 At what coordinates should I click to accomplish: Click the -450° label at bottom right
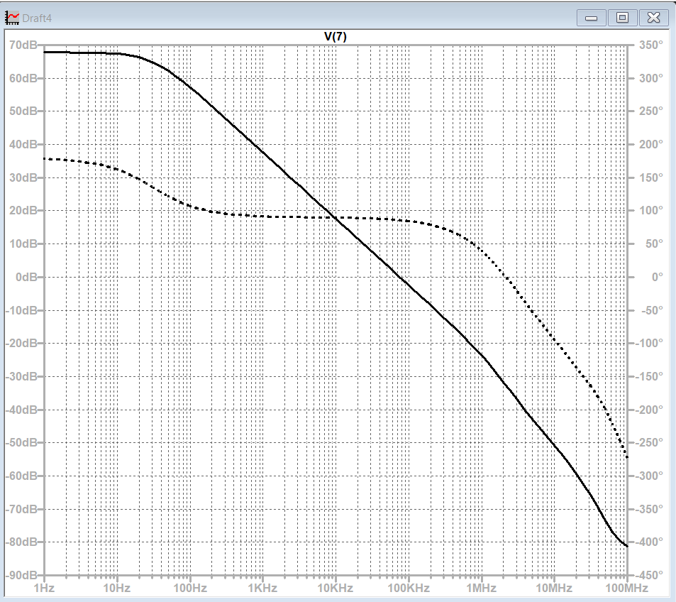pos(648,574)
